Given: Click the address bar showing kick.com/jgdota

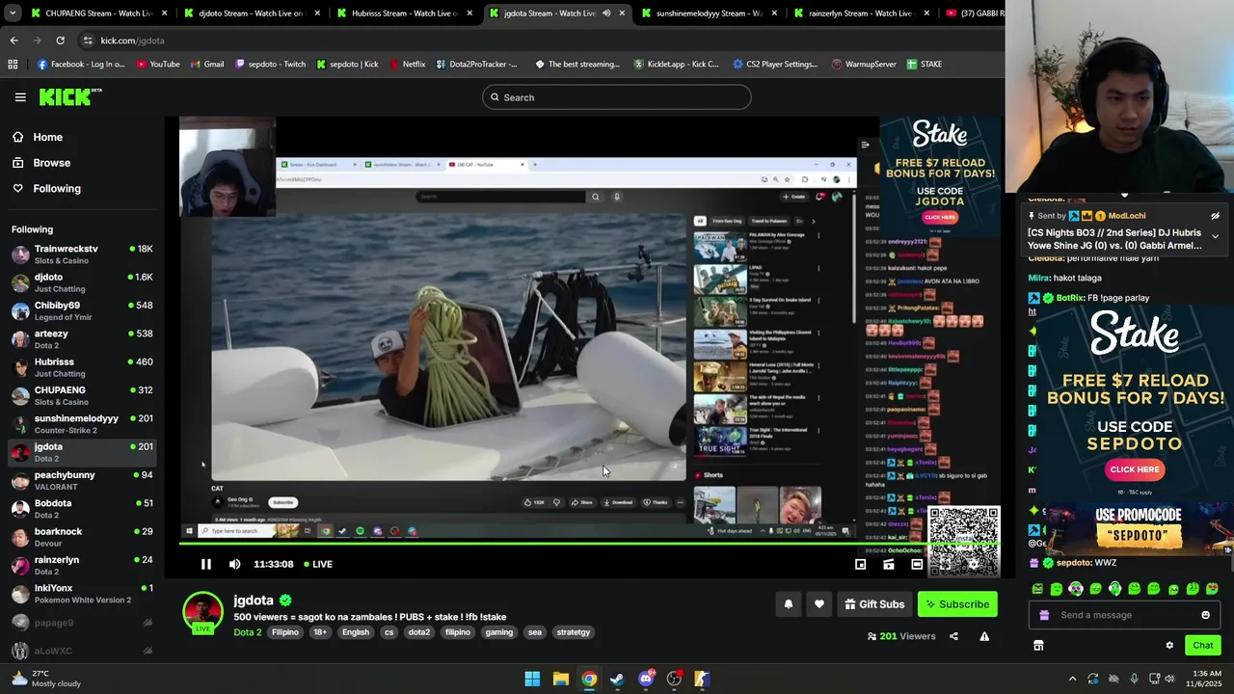Looking at the screenshot, I should (540, 40).
